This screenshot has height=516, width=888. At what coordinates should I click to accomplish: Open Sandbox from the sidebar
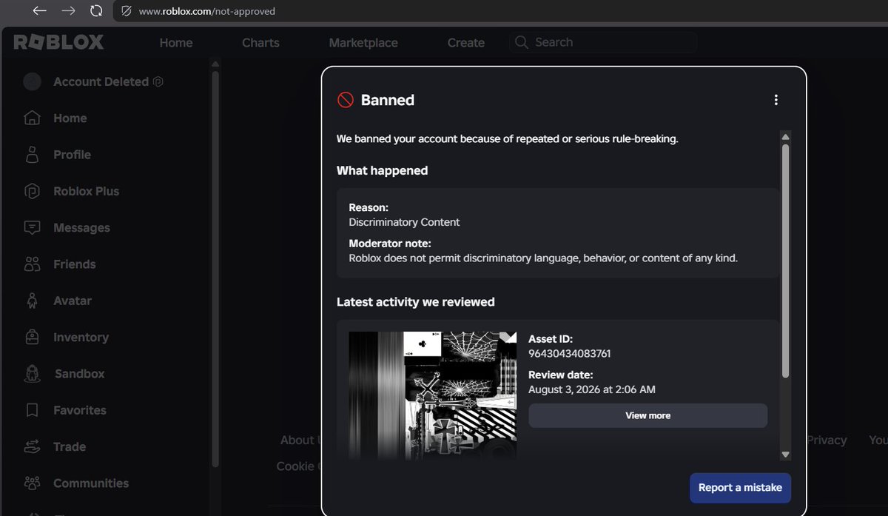(80, 373)
